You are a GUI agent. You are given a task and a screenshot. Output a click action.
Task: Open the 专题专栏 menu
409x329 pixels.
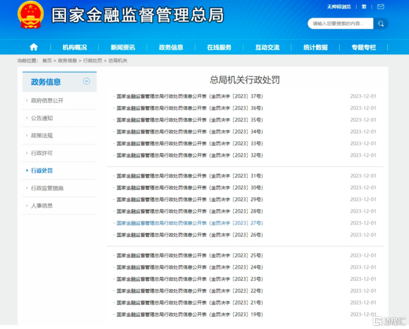(364, 48)
